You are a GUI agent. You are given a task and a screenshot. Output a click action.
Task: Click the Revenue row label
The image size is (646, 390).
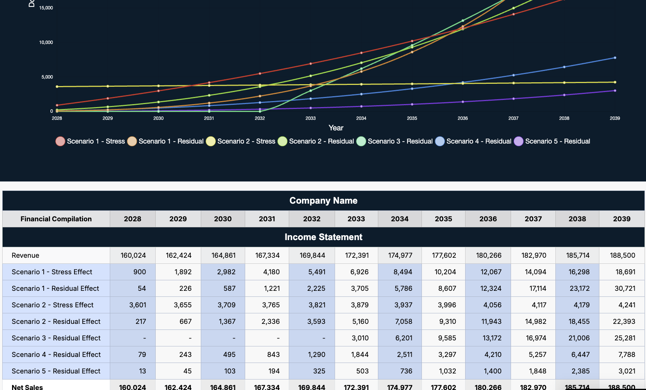click(x=26, y=255)
